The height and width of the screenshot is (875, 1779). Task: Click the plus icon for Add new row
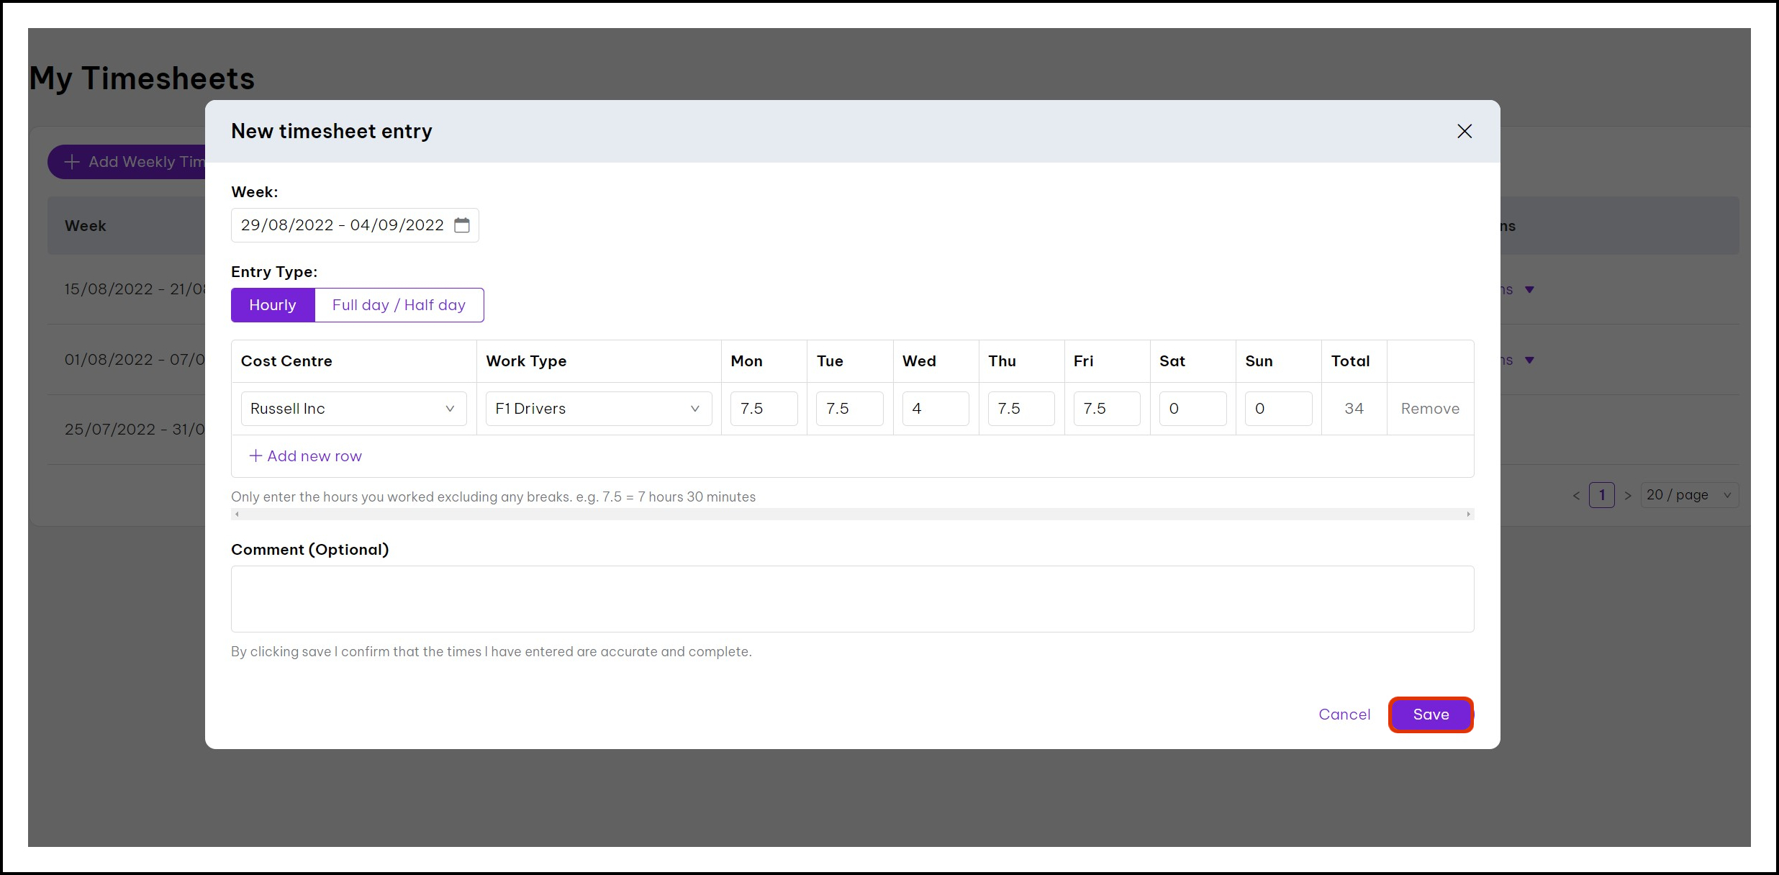[255, 455]
